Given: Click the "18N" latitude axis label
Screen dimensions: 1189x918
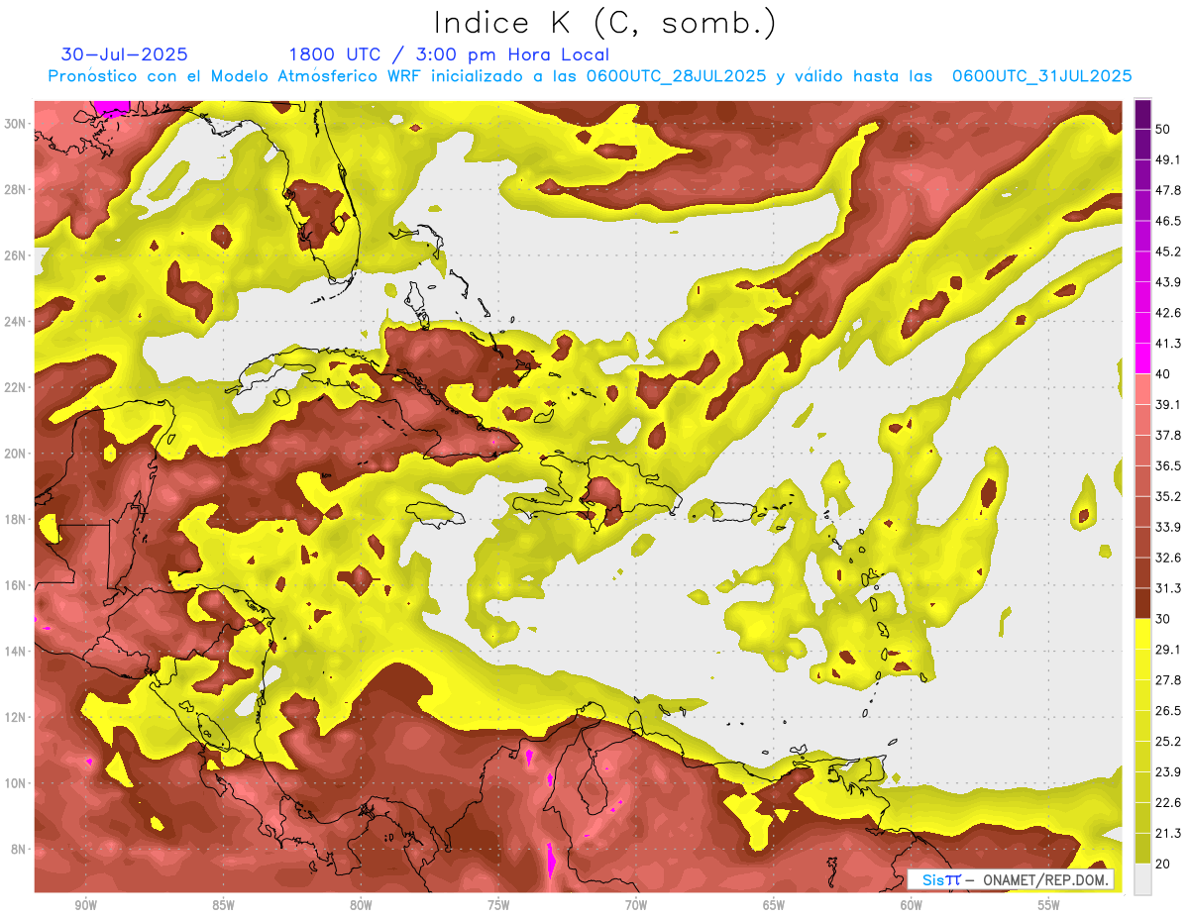Looking at the screenshot, I should pos(17,519).
